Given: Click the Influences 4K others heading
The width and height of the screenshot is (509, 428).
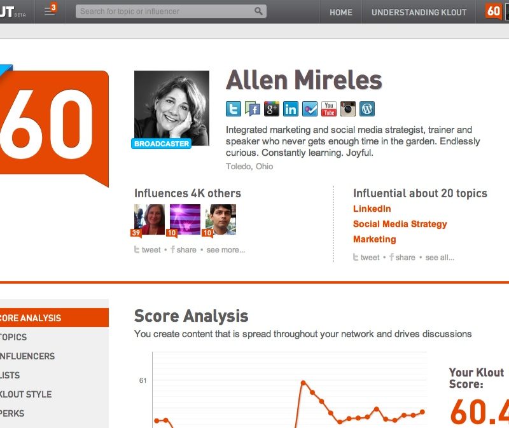Looking at the screenshot, I should [188, 193].
